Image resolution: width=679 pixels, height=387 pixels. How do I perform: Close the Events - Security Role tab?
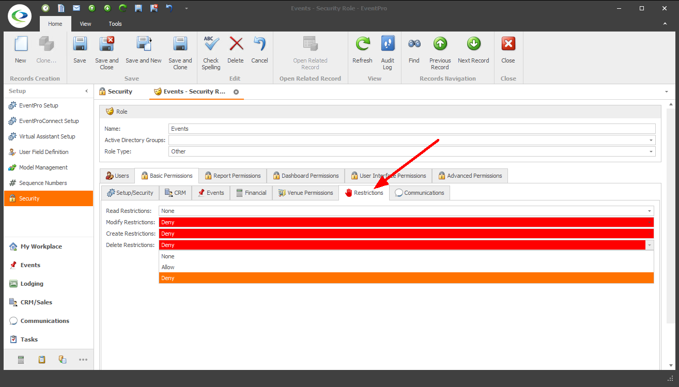[236, 91]
